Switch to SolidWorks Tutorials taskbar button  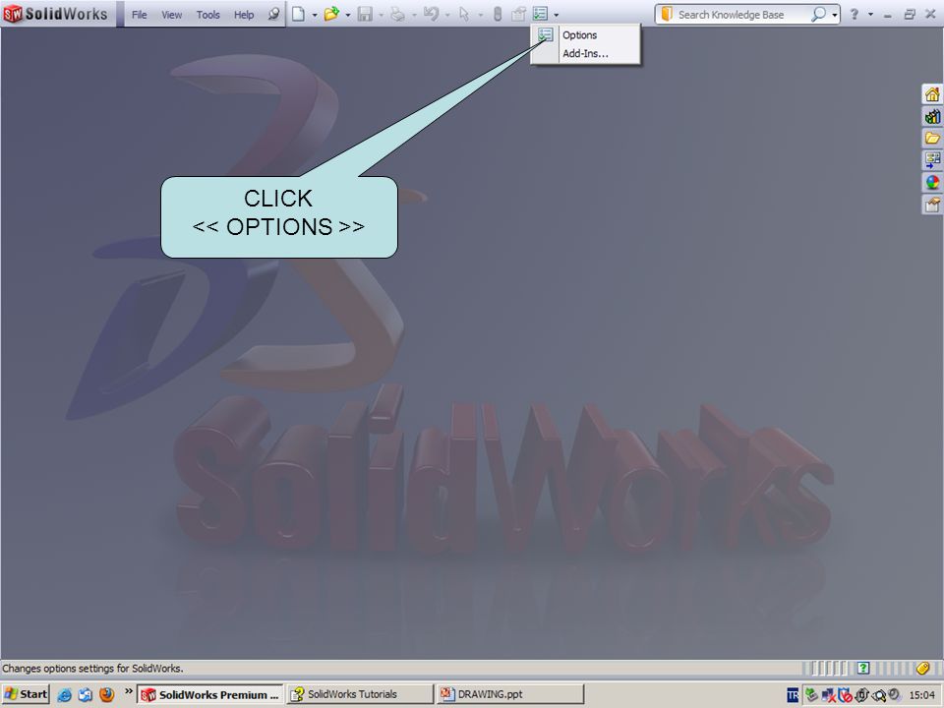coord(360,695)
